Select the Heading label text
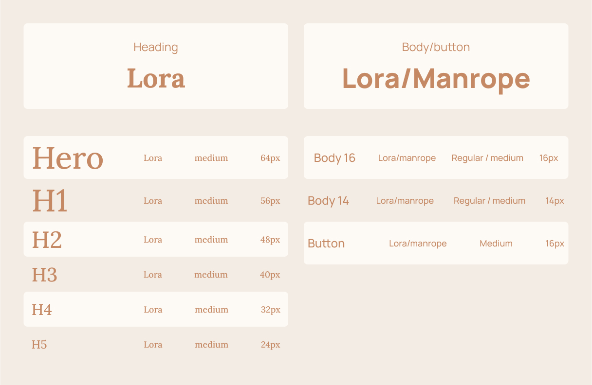 (x=156, y=47)
